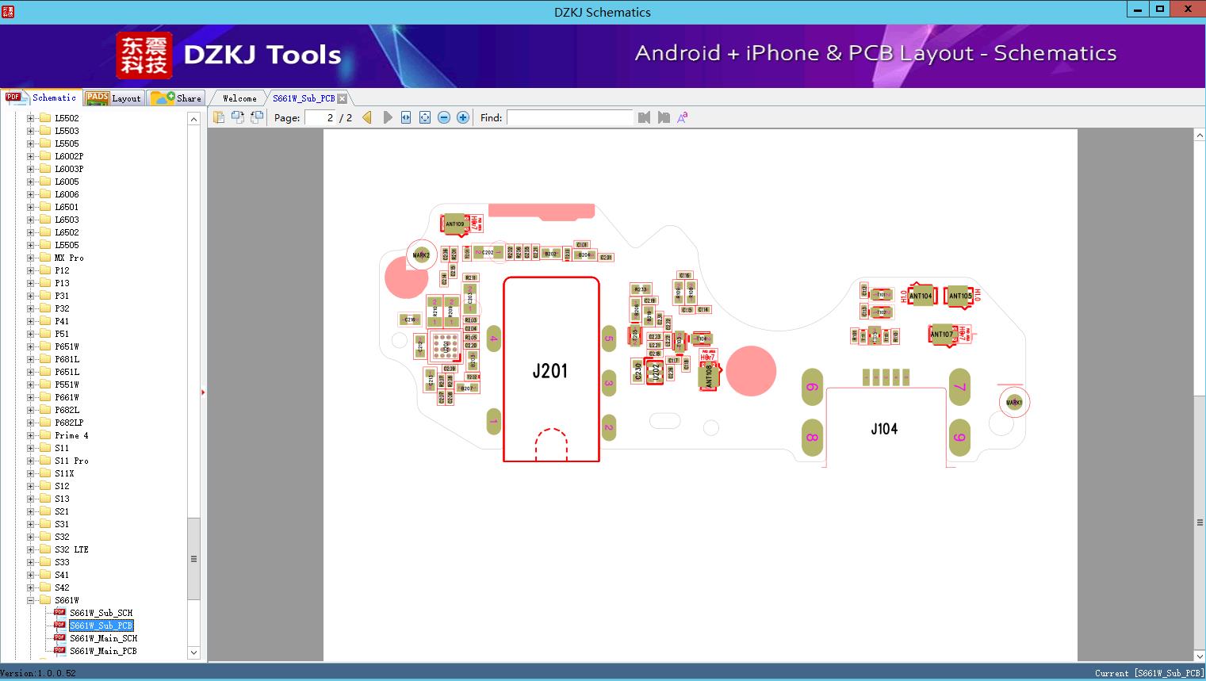This screenshot has height=681, width=1206.
Task: Expand the L6002P folder
Action: click(31, 156)
